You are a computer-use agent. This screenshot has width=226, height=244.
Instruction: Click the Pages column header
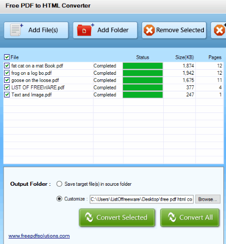tap(215, 57)
